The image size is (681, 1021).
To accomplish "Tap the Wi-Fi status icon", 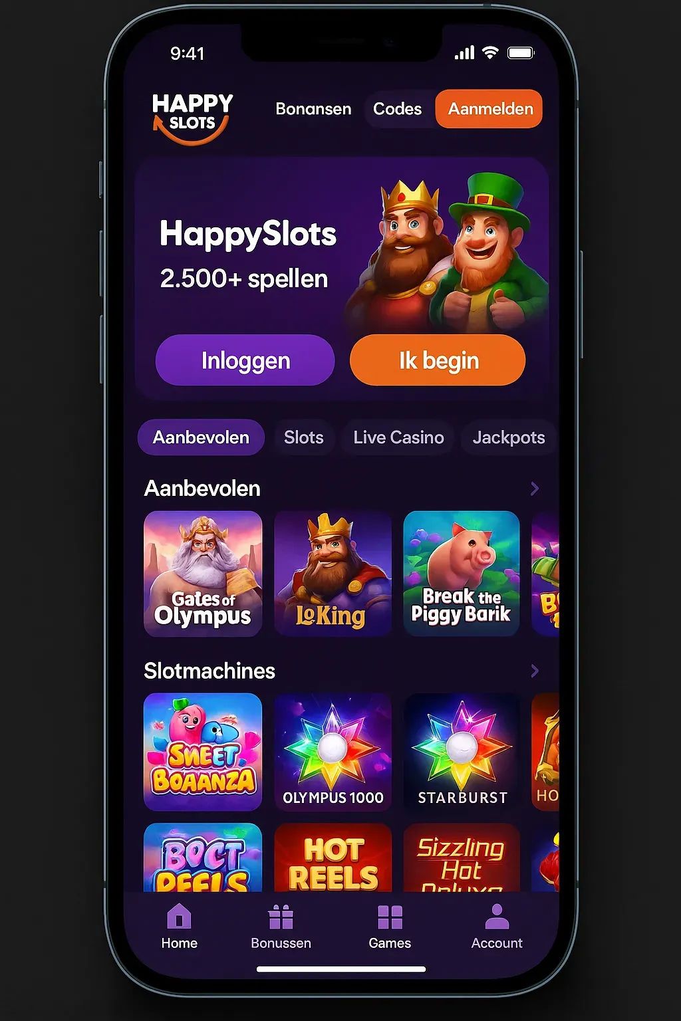I will point(490,53).
